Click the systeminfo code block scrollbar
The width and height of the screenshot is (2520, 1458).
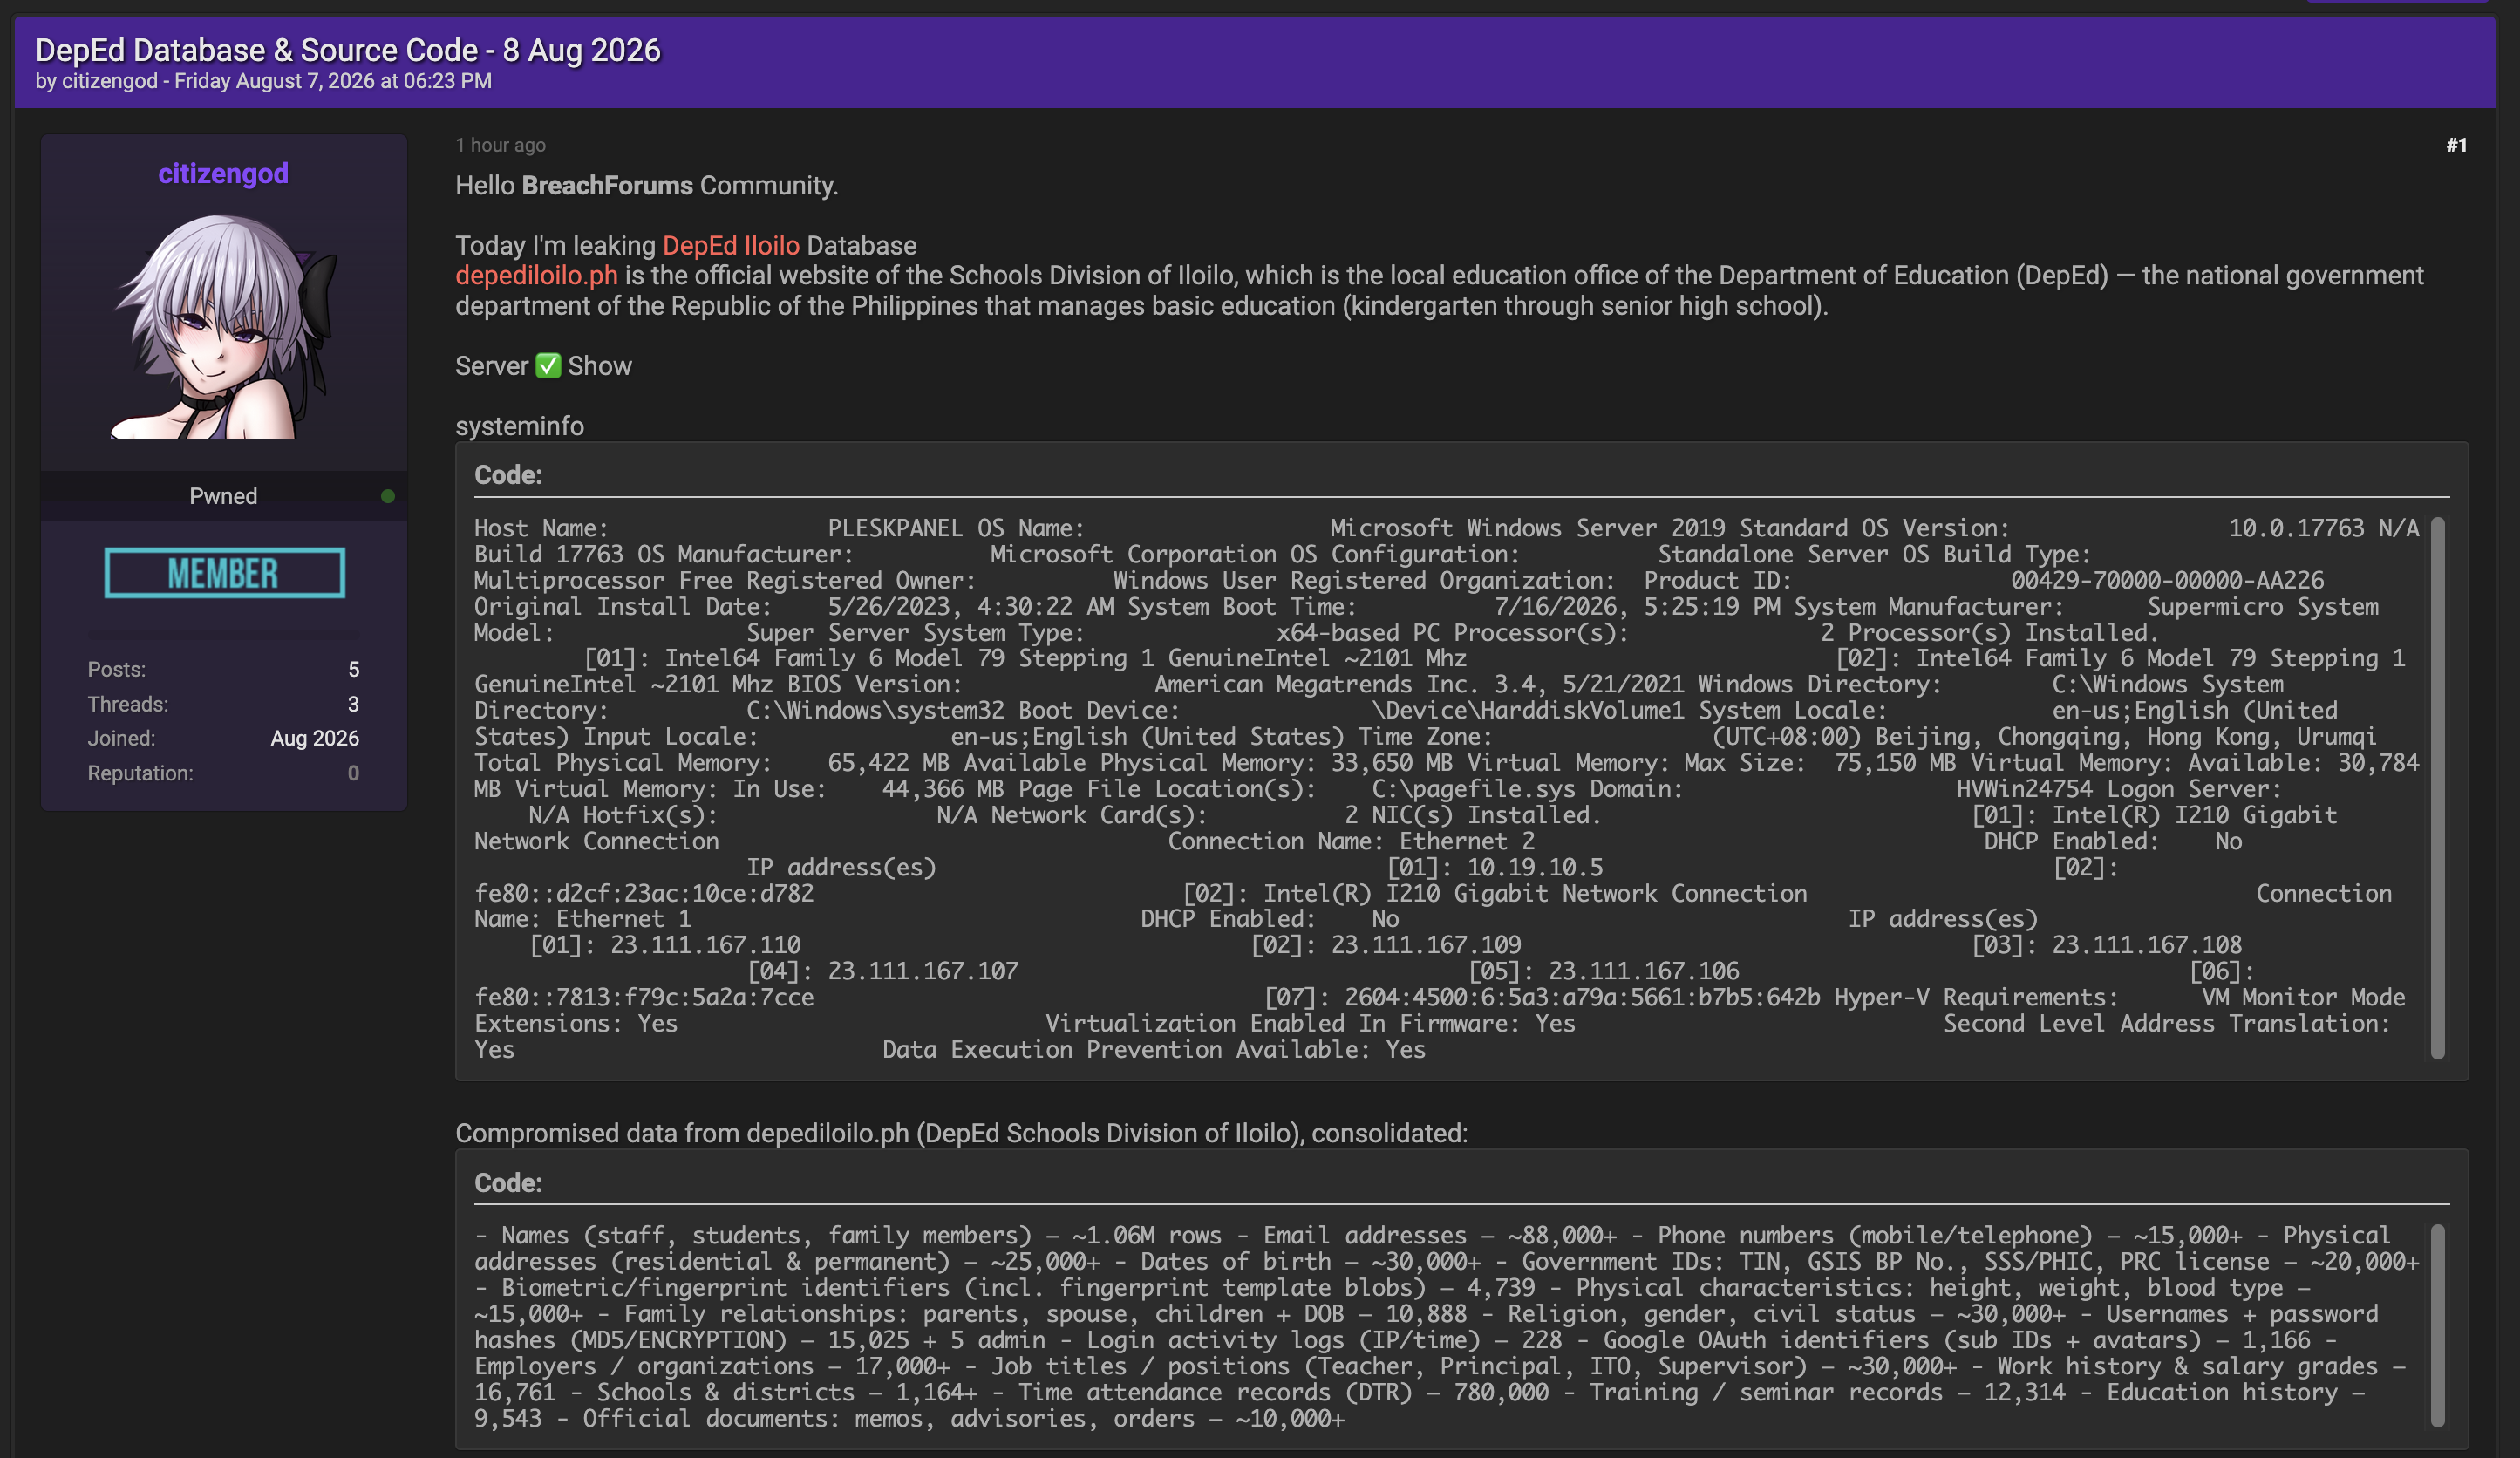pyautogui.click(x=2437, y=788)
